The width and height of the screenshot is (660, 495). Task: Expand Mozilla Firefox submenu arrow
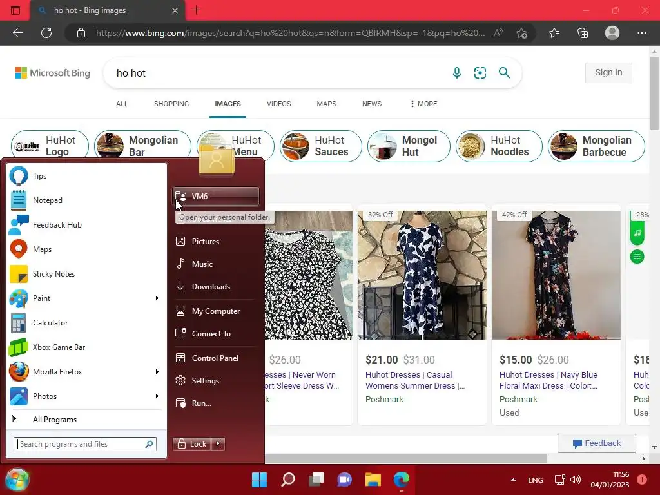157,372
